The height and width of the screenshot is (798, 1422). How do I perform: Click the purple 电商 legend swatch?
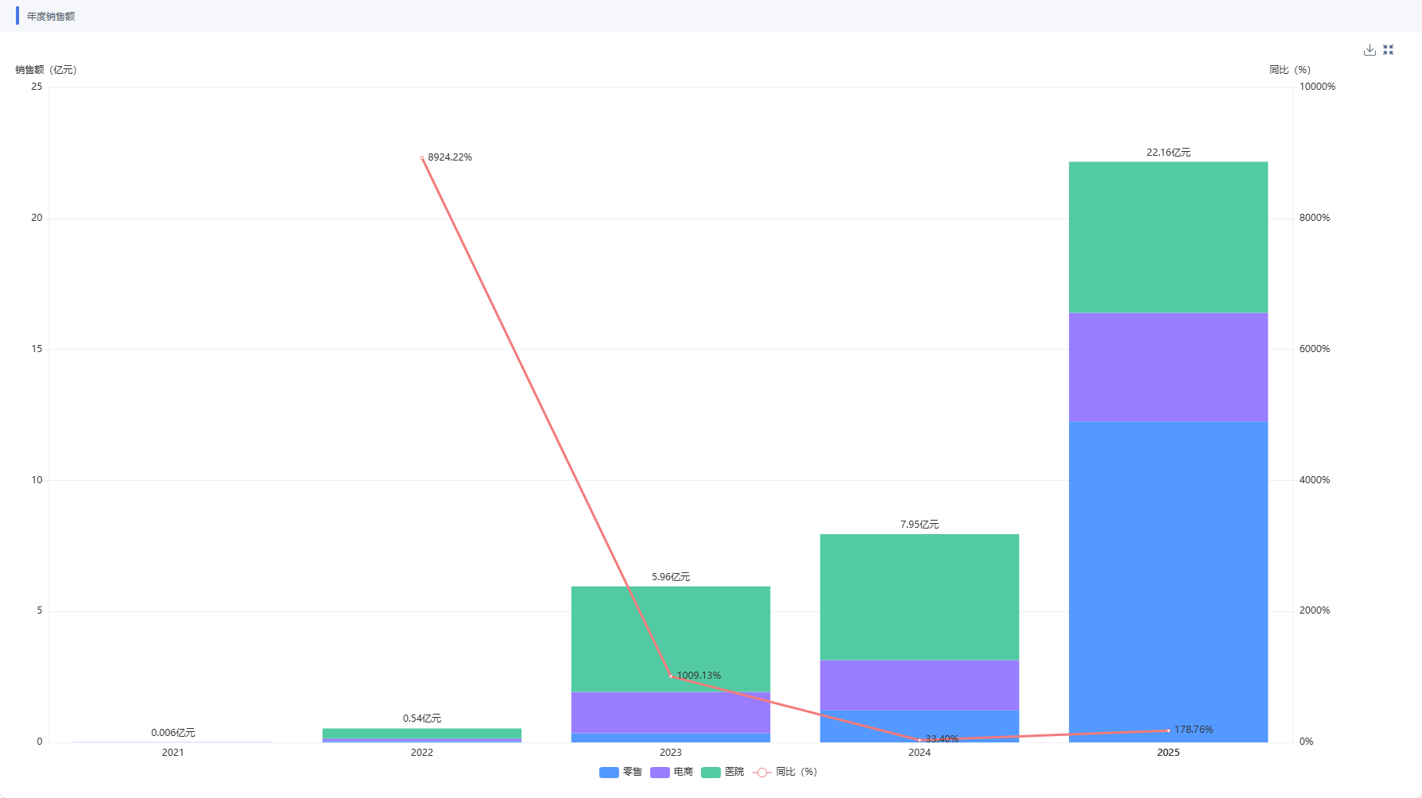[660, 773]
